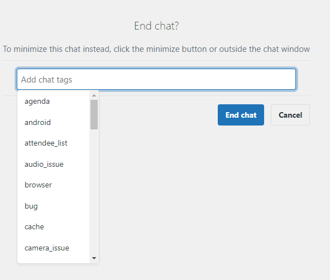The image size is (330, 280).
Task: Choose the camera_issue tag
Action: (x=54, y=248)
